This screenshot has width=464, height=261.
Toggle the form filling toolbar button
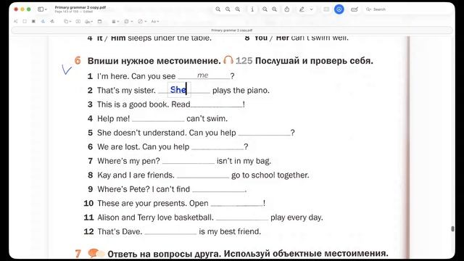pos(326,9)
